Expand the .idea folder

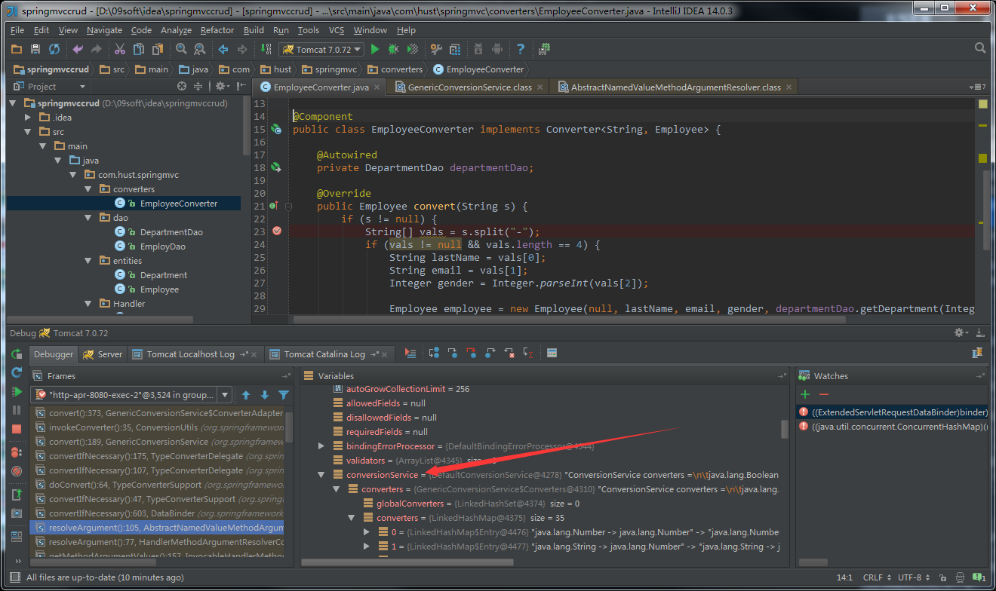point(28,118)
